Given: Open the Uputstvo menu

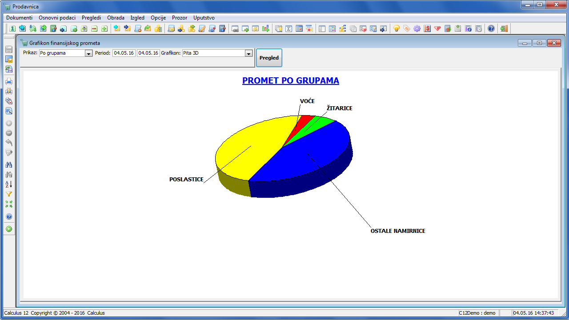Looking at the screenshot, I should point(204,18).
